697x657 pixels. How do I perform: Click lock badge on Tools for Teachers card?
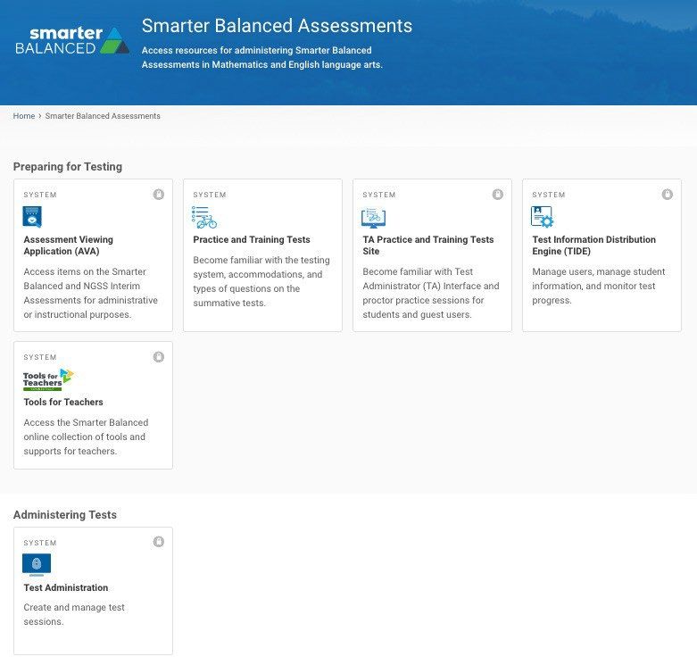point(159,357)
